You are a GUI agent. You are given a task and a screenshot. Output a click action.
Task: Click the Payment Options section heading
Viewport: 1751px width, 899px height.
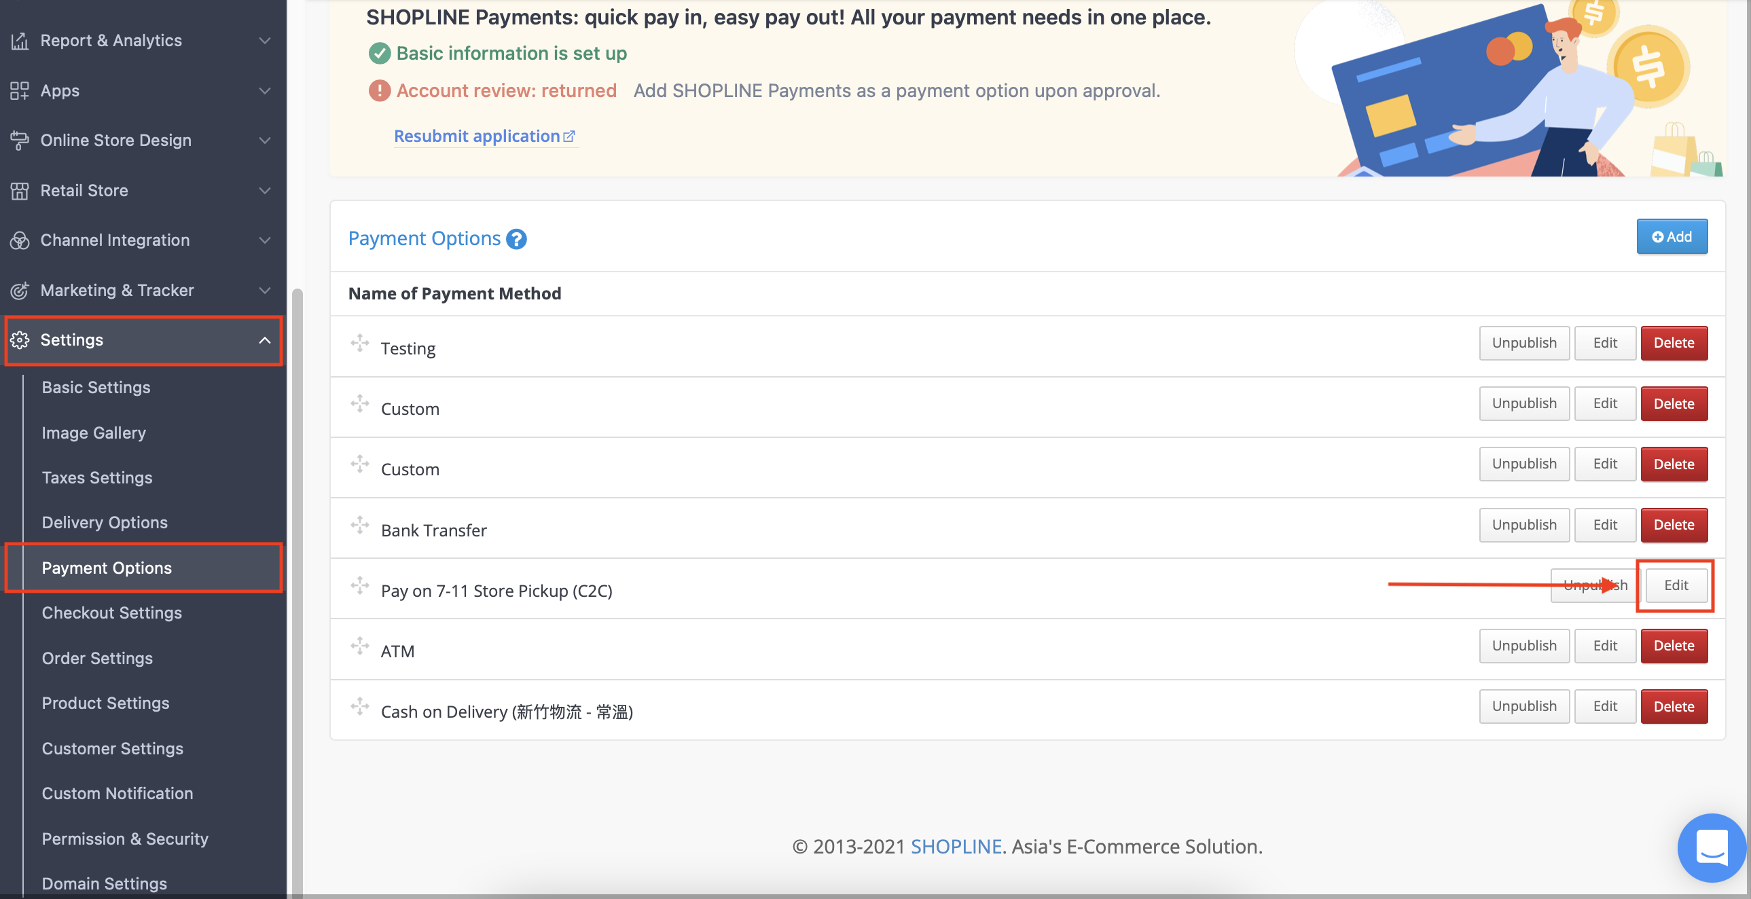point(424,238)
